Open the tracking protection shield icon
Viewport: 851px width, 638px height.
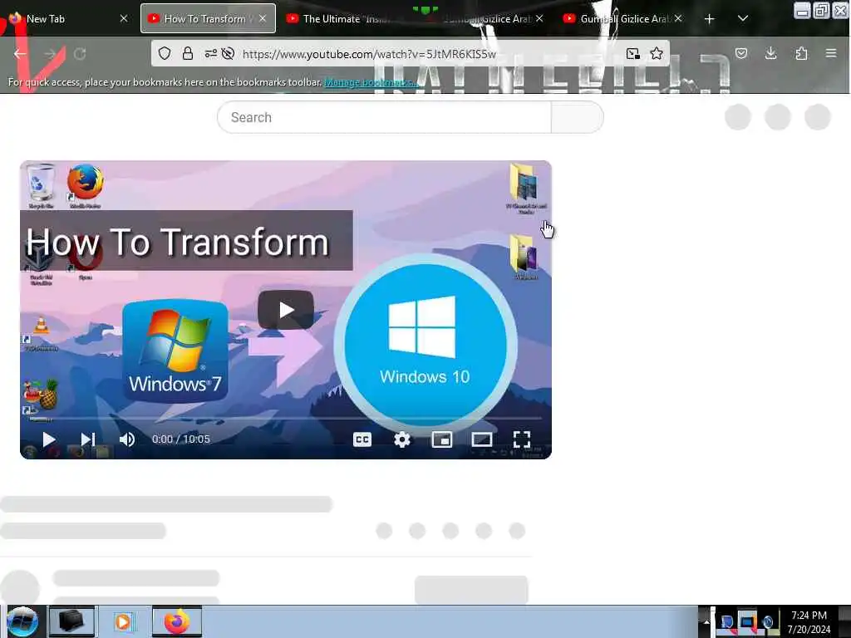pos(165,53)
